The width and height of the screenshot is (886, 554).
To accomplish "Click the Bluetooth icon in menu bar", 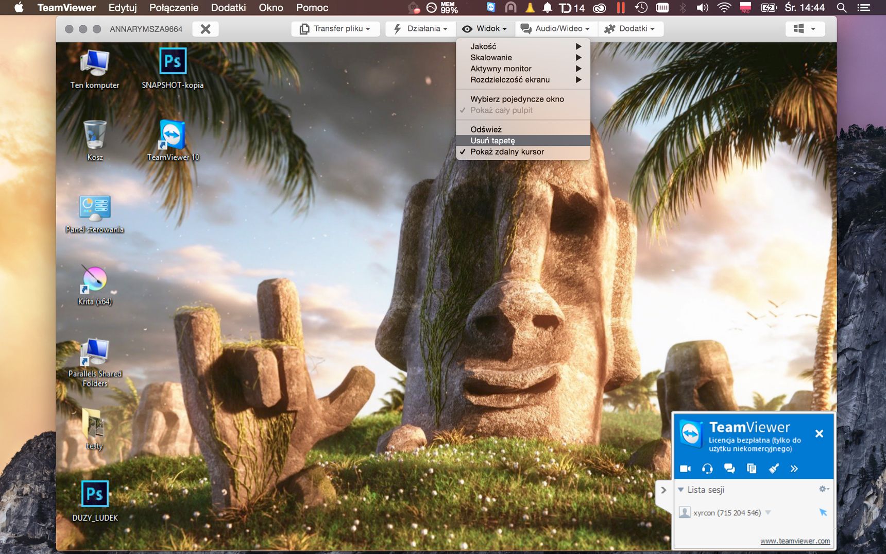I will pyautogui.click(x=683, y=8).
